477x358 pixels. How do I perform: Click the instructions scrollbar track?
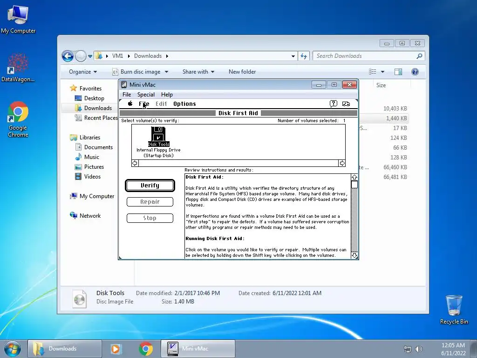(354, 220)
